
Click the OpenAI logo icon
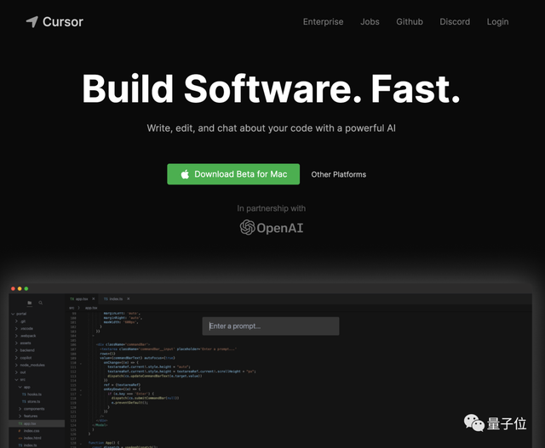pyautogui.click(x=248, y=227)
